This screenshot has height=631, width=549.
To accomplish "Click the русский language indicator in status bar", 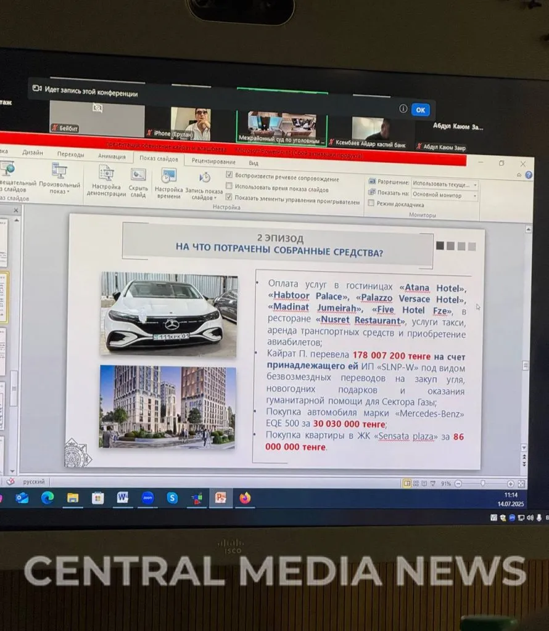I will [x=33, y=482].
